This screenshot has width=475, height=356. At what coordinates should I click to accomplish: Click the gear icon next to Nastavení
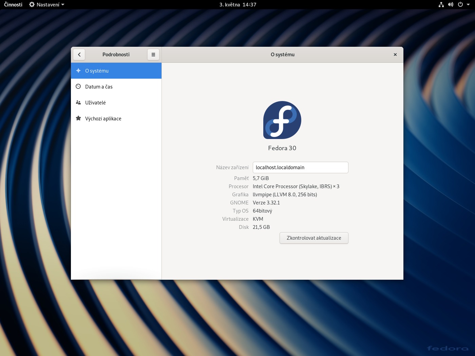32,5
